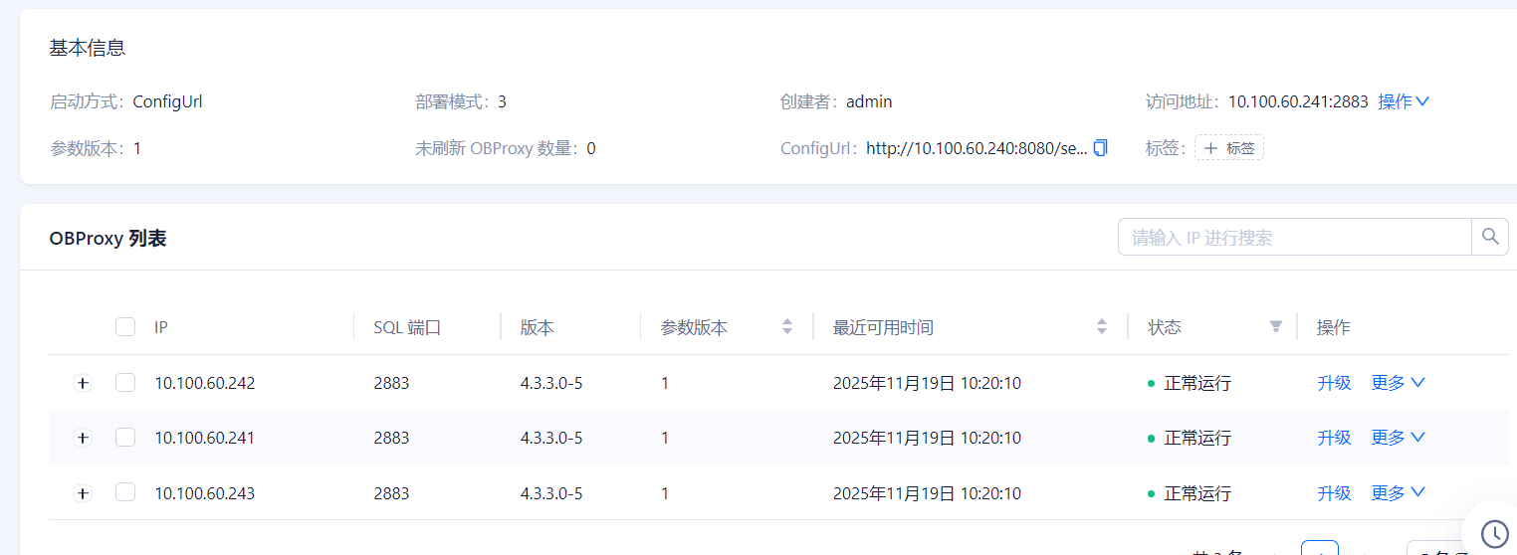Viewport: 1517px width, 555px height.
Task: Toggle the select-all header checkbox
Action: click(125, 327)
